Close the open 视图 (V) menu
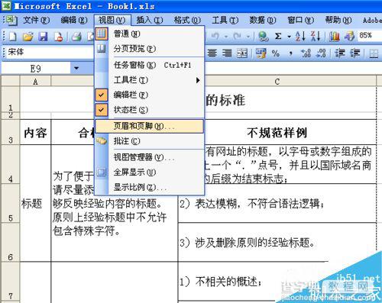382x303 pixels. click(x=112, y=20)
